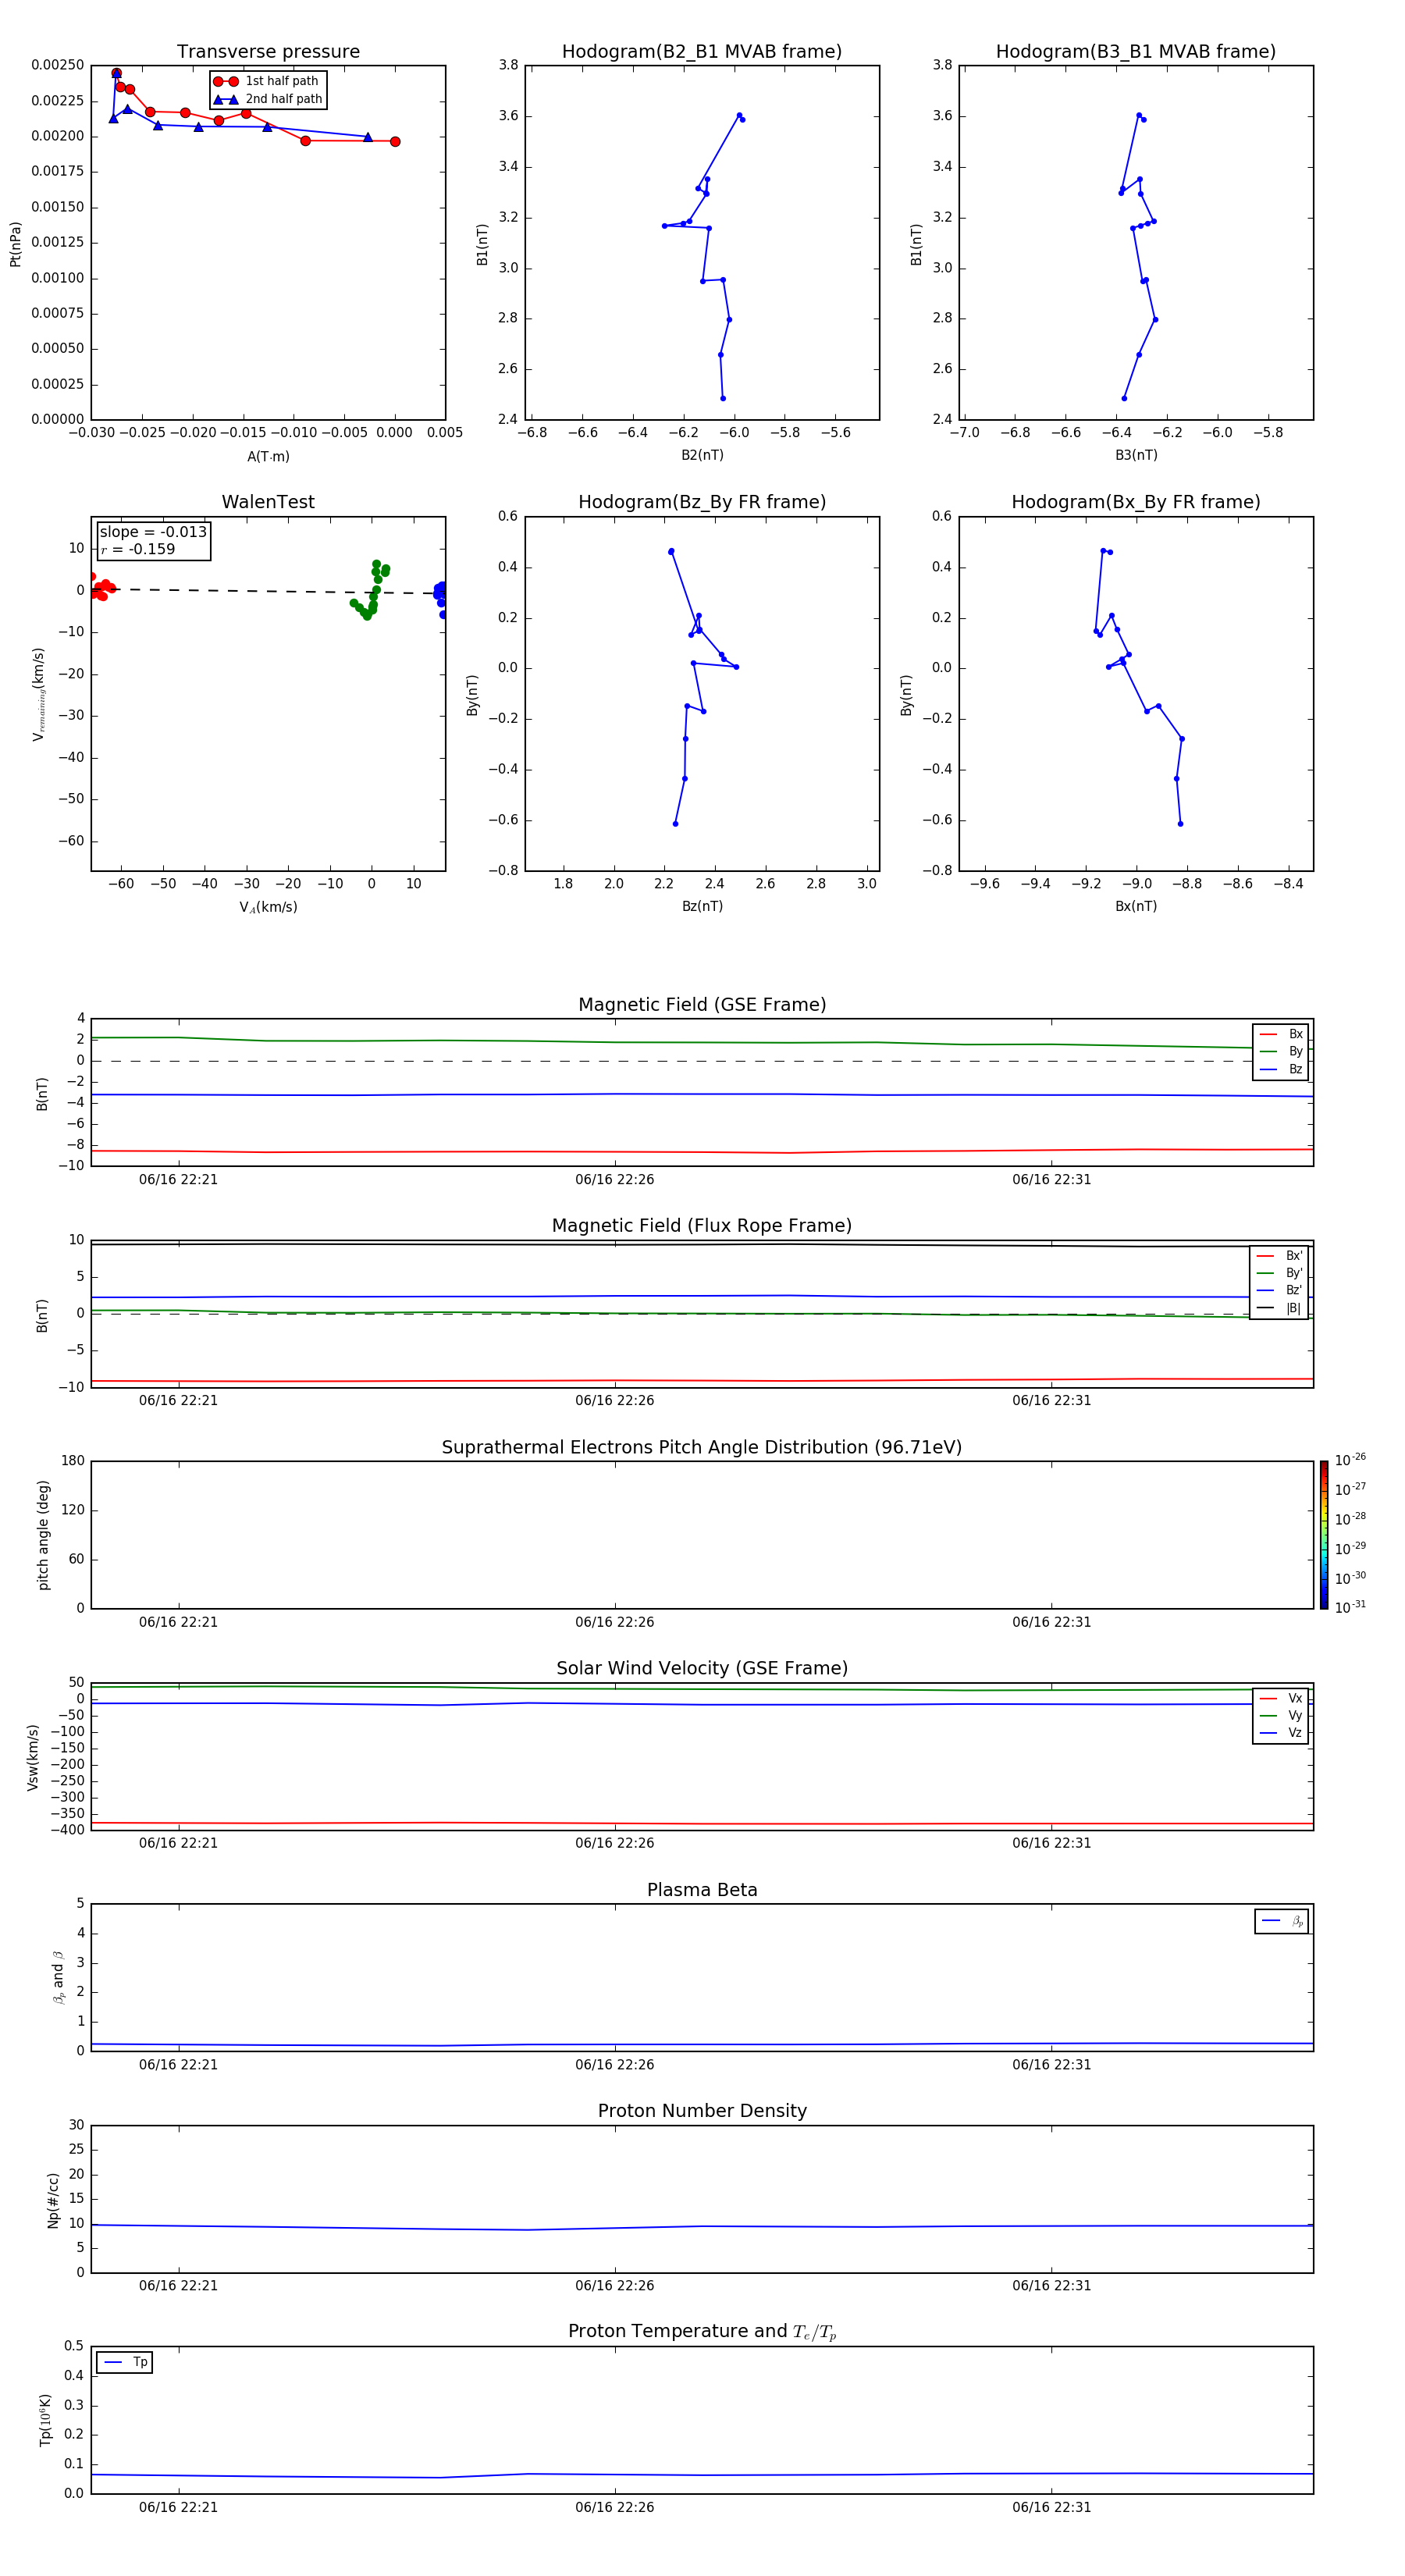Click the Bz' entry in Flux Rope legend
This screenshot has width=1405, height=2576.
1279,1290
